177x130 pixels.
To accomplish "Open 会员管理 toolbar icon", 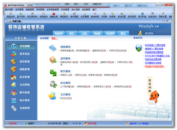I will (85, 15).
